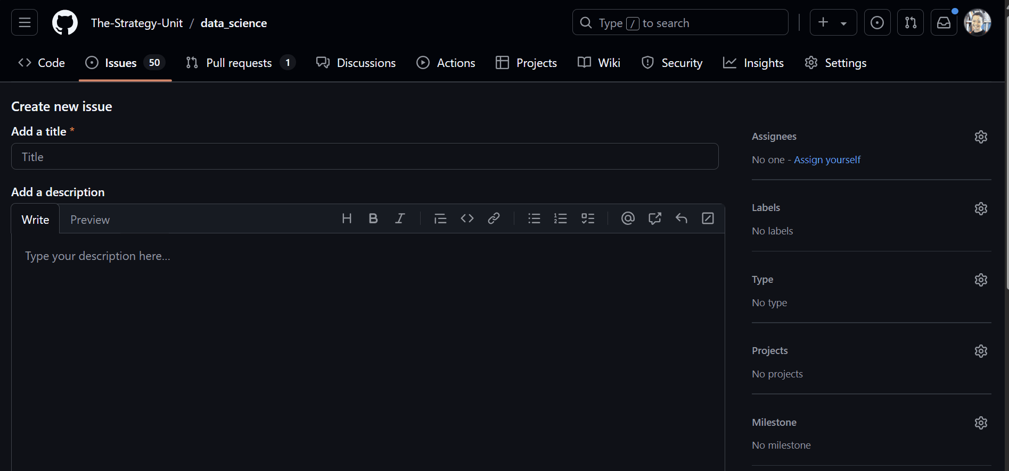1009x471 pixels.
Task: Open the user profile avatar menu
Action: click(x=978, y=22)
